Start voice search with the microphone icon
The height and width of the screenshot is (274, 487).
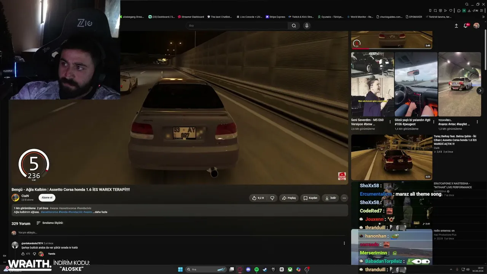coord(307,25)
